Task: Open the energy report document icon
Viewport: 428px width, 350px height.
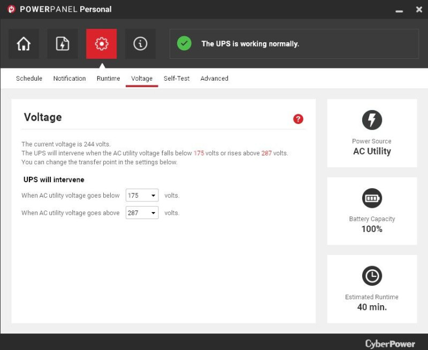Action: 63,44
